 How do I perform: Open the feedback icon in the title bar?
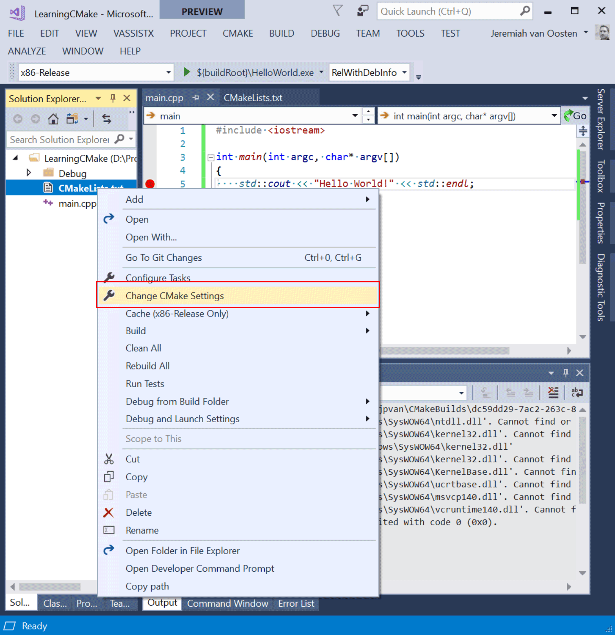coord(363,11)
